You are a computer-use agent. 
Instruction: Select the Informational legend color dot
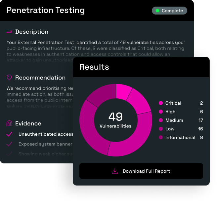[x=161, y=137]
